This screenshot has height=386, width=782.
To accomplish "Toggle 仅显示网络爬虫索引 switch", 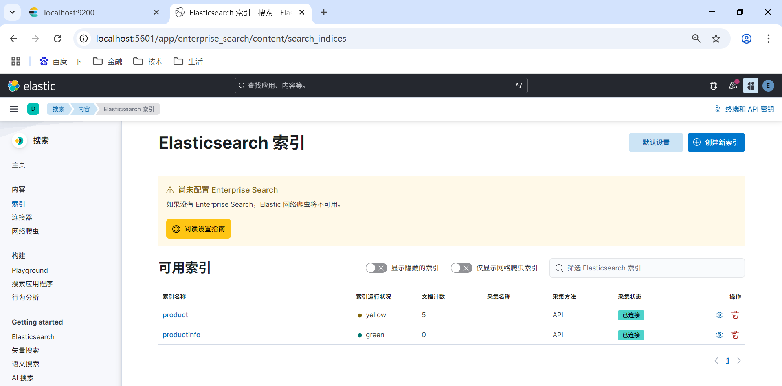I will tap(461, 268).
